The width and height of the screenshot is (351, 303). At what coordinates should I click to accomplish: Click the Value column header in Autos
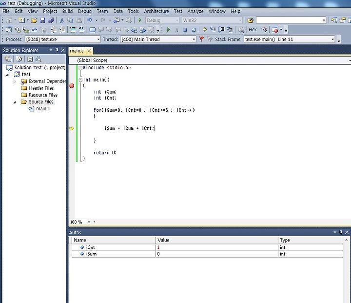point(216,240)
